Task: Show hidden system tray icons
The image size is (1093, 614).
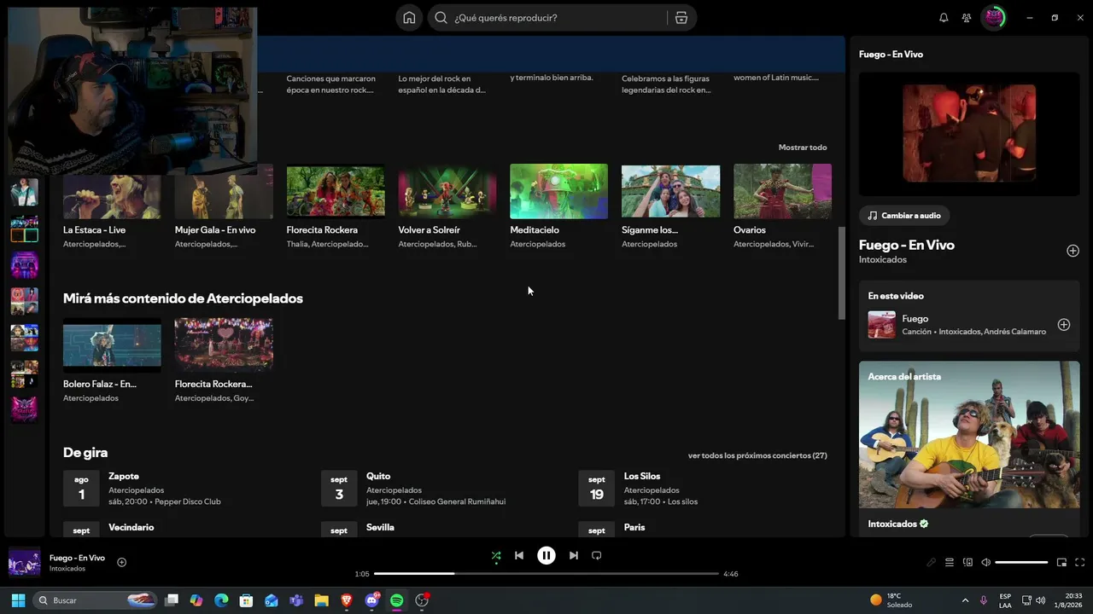Action: point(965,600)
